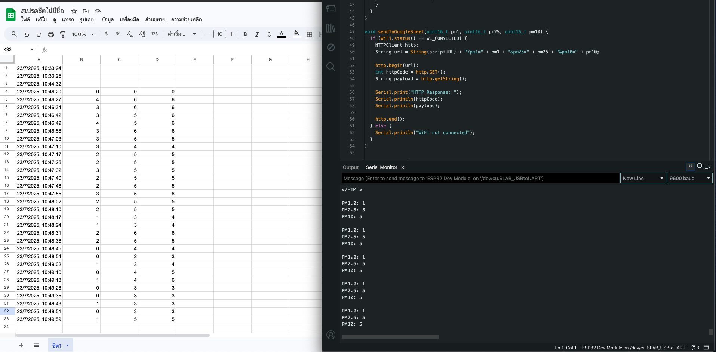Viewport: 716px width, 352px height.
Task: Open the borders grid icon
Action: coord(310,34)
